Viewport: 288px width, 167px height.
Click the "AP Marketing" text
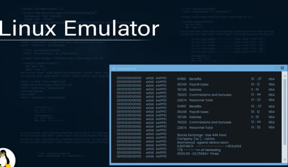pos(211,150)
